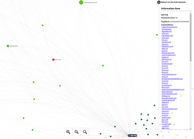194x139 pixels.
Task: Open forbes.com connection link
Action: (x=166, y=95)
